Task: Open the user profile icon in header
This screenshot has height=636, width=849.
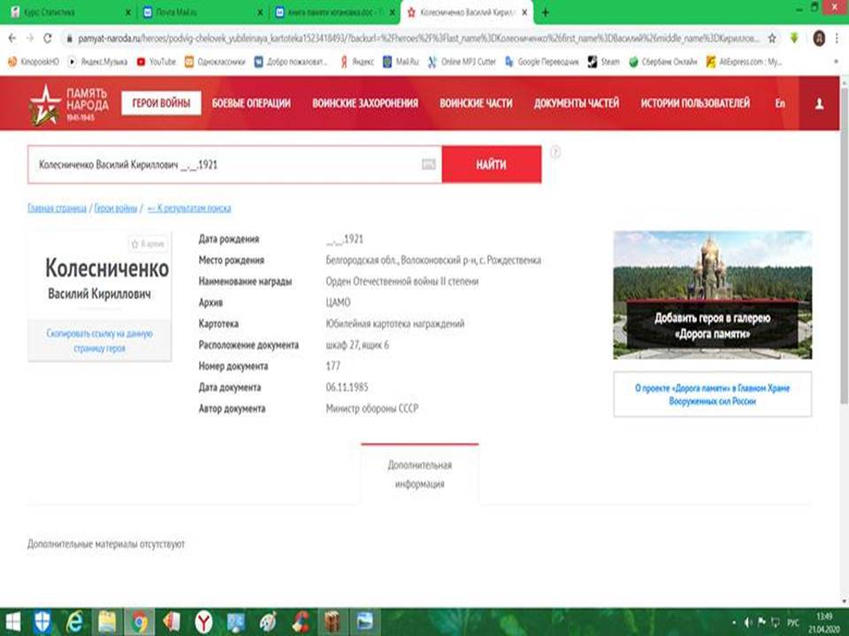Action: point(819,104)
